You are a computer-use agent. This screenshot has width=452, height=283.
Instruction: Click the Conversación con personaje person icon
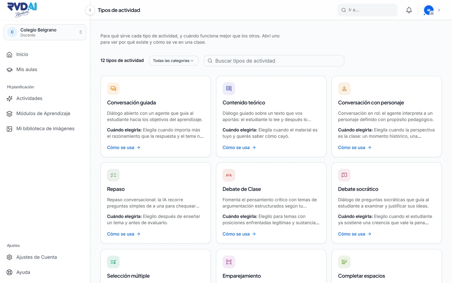[x=344, y=89]
